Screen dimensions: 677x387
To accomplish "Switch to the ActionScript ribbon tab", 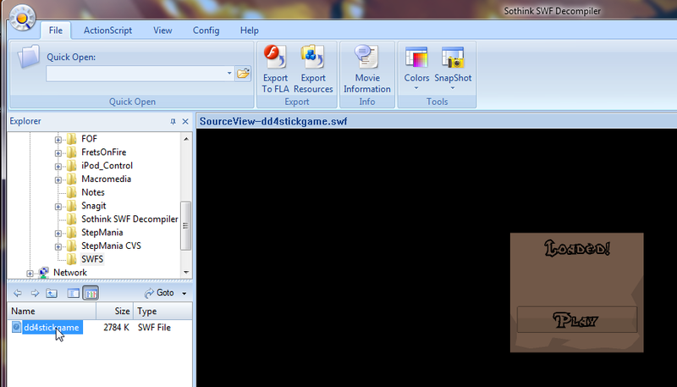I will click(107, 30).
